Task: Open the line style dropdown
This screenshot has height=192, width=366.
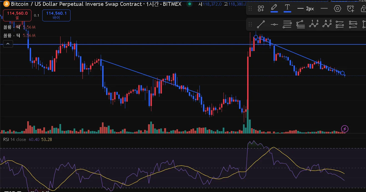Action: pos(324,9)
